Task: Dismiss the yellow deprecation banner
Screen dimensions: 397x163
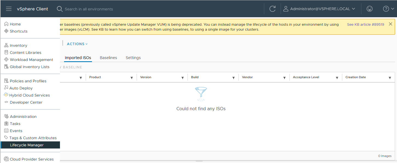Action: coord(390,24)
